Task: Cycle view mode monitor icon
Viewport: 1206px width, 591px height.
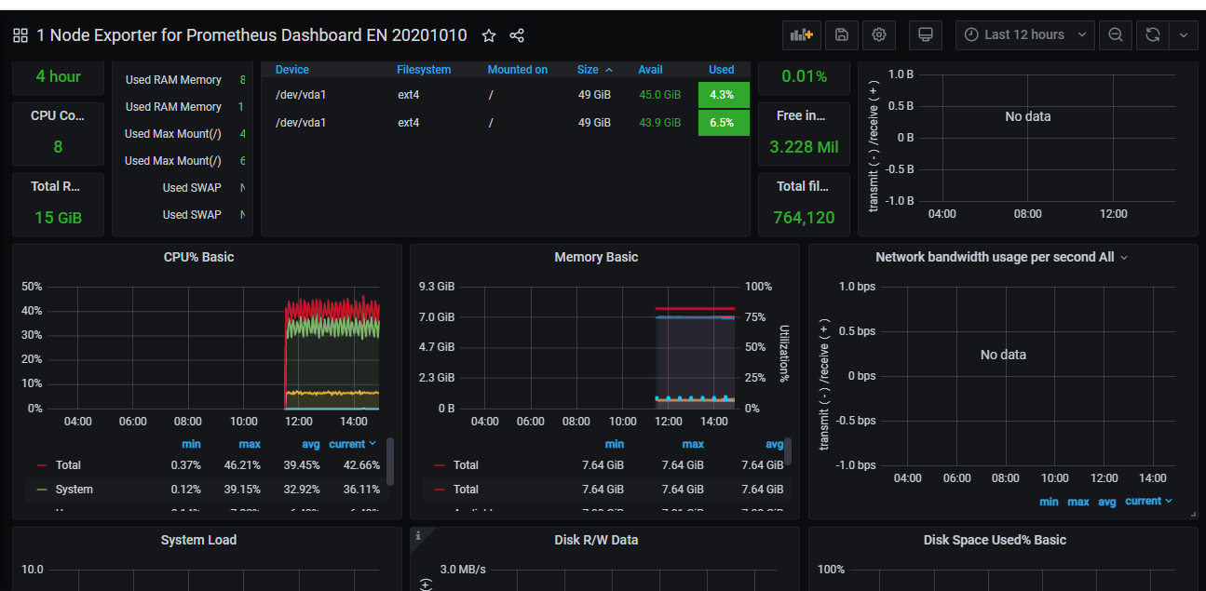Action: pyautogui.click(x=925, y=34)
